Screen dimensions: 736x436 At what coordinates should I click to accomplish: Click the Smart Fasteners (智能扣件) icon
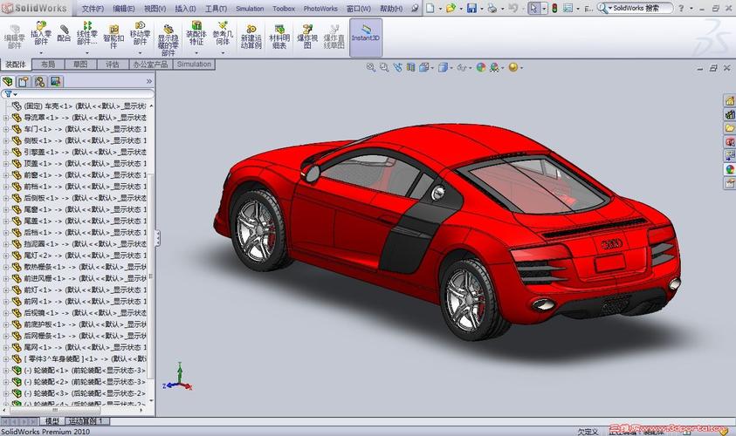113,33
